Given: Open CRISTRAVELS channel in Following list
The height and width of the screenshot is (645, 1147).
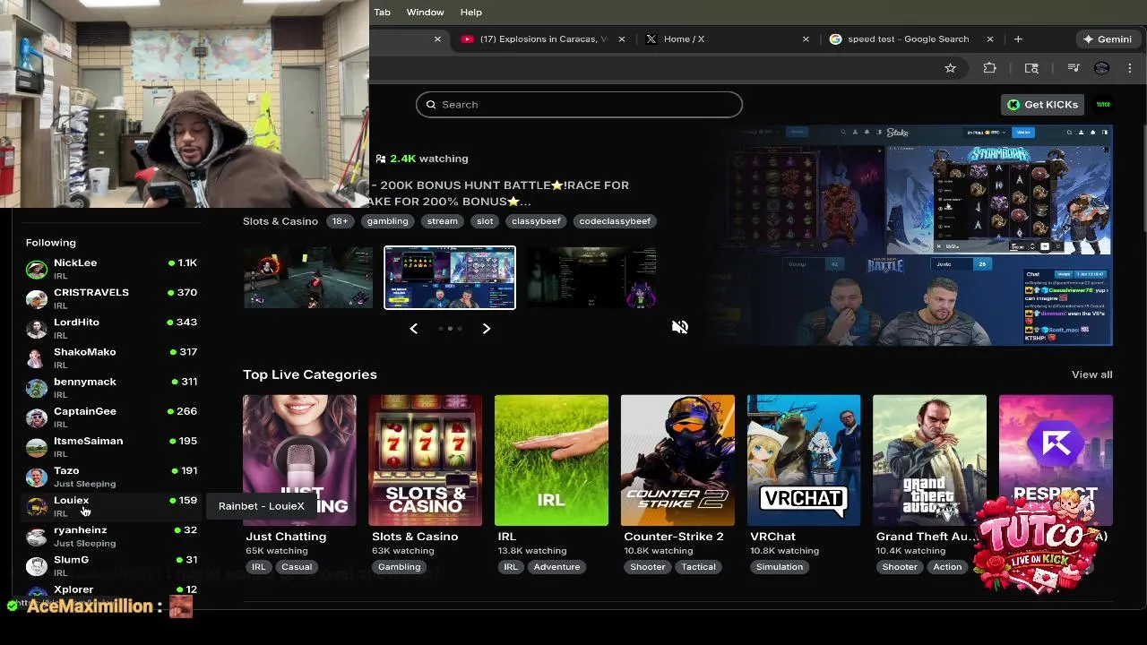Looking at the screenshot, I should (x=111, y=298).
